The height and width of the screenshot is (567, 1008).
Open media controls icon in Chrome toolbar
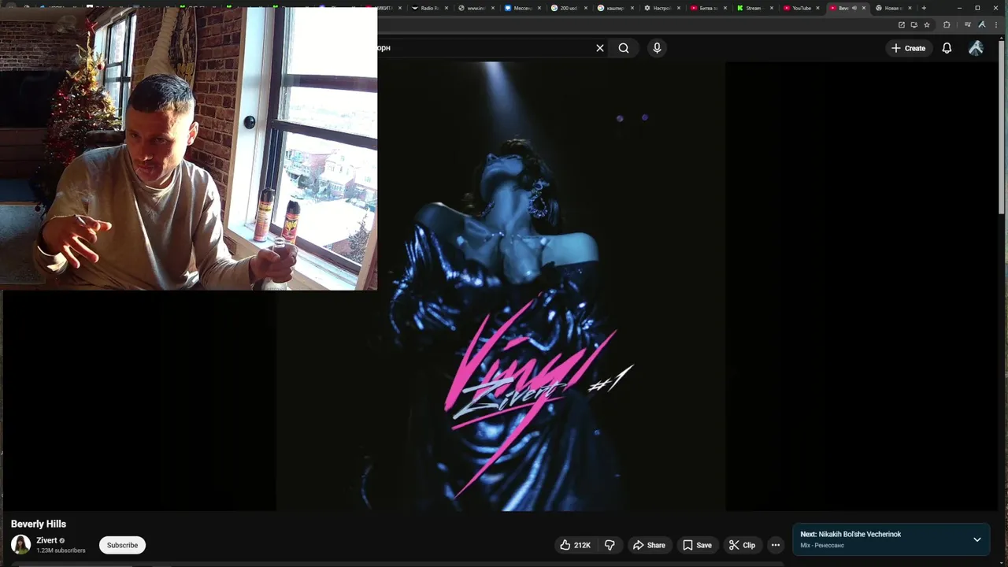coord(968,24)
